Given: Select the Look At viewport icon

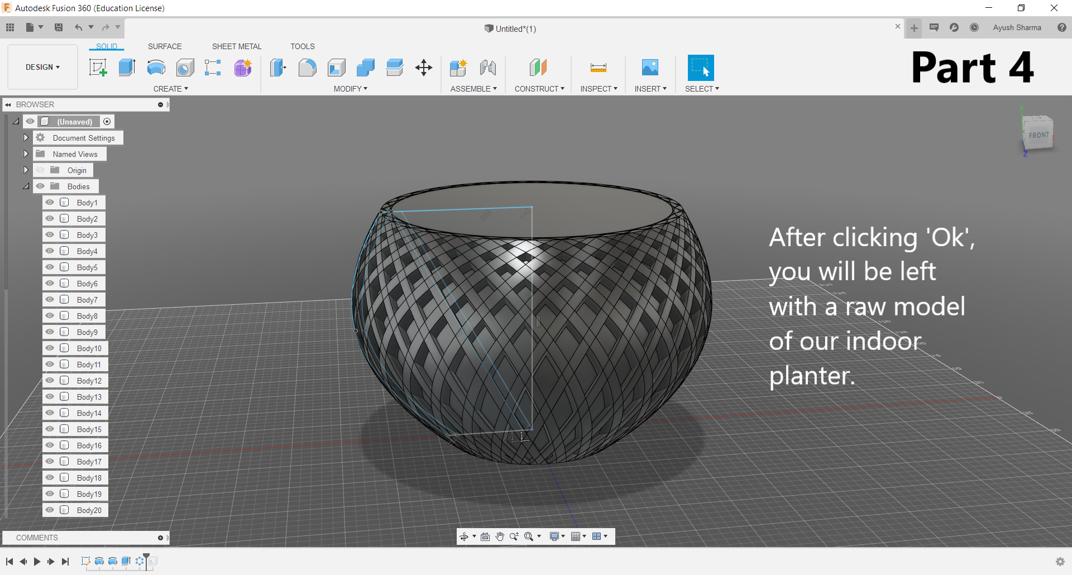Looking at the screenshot, I should point(485,536).
